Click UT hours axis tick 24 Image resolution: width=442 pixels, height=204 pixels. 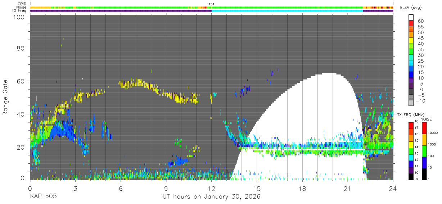(393, 188)
